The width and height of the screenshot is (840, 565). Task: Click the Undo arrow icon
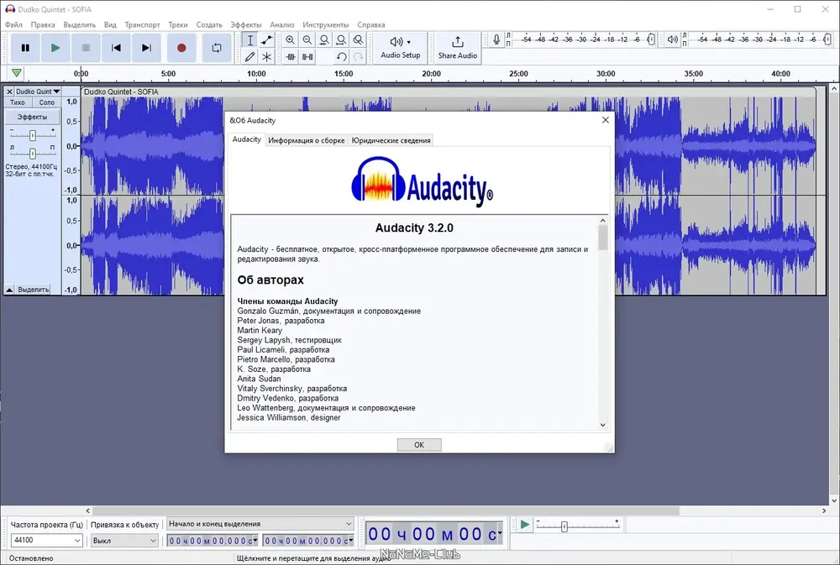[341, 57]
